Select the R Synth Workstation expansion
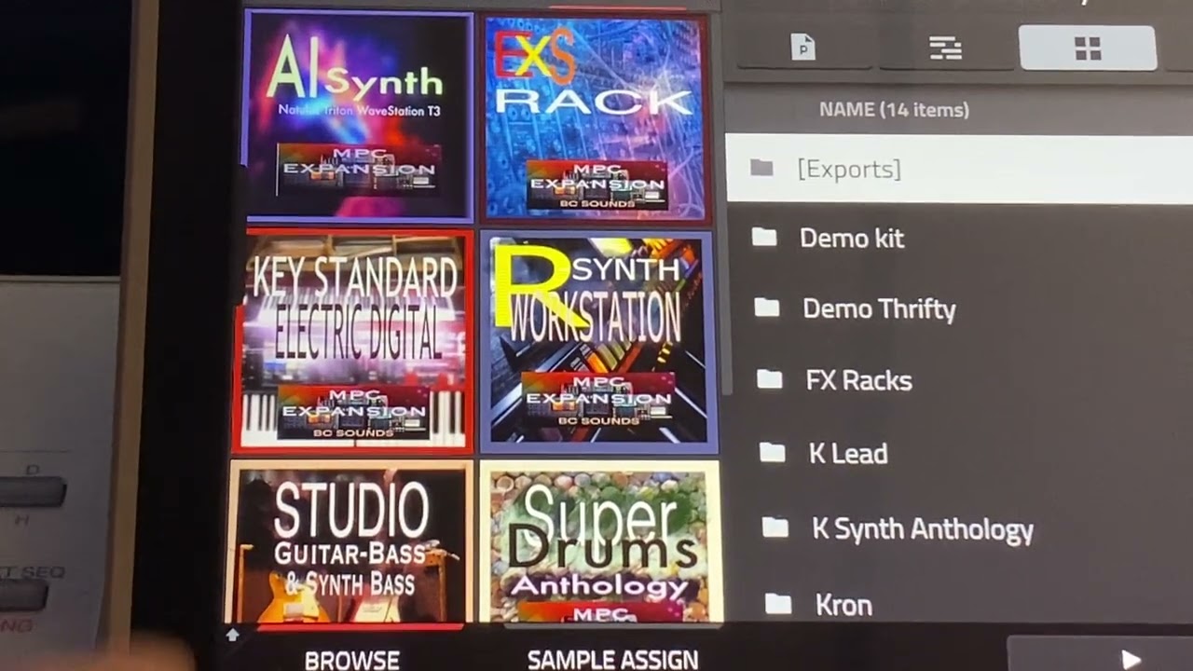This screenshot has height=671, width=1193. (597, 341)
